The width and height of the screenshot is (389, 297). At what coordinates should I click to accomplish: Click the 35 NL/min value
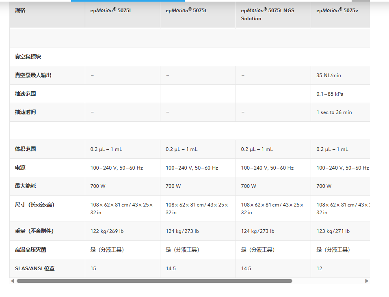pos(328,75)
